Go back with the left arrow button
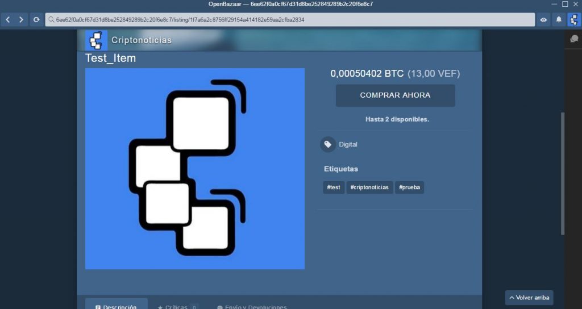Screen dimensions: 582x309 coord(8,20)
